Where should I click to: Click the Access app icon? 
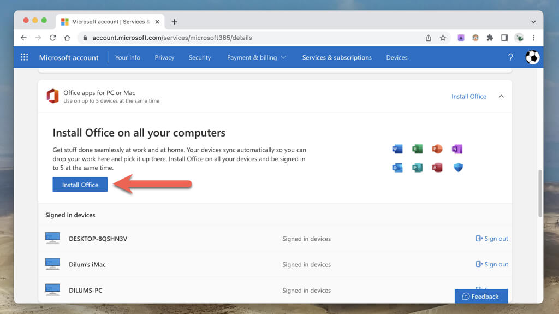click(437, 167)
